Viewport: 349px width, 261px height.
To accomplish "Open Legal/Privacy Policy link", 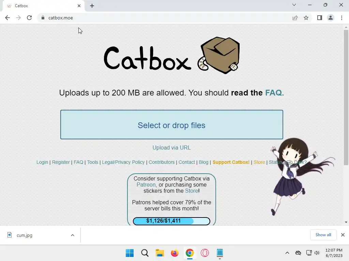I will (123, 162).
